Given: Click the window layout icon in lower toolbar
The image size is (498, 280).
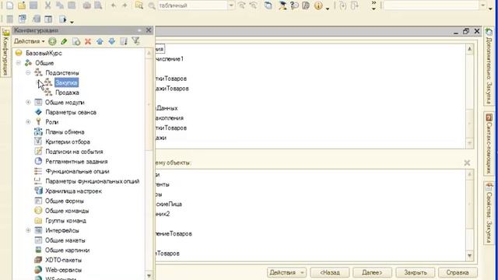Looking at the screenshot, I should click(x=48, y=19).
